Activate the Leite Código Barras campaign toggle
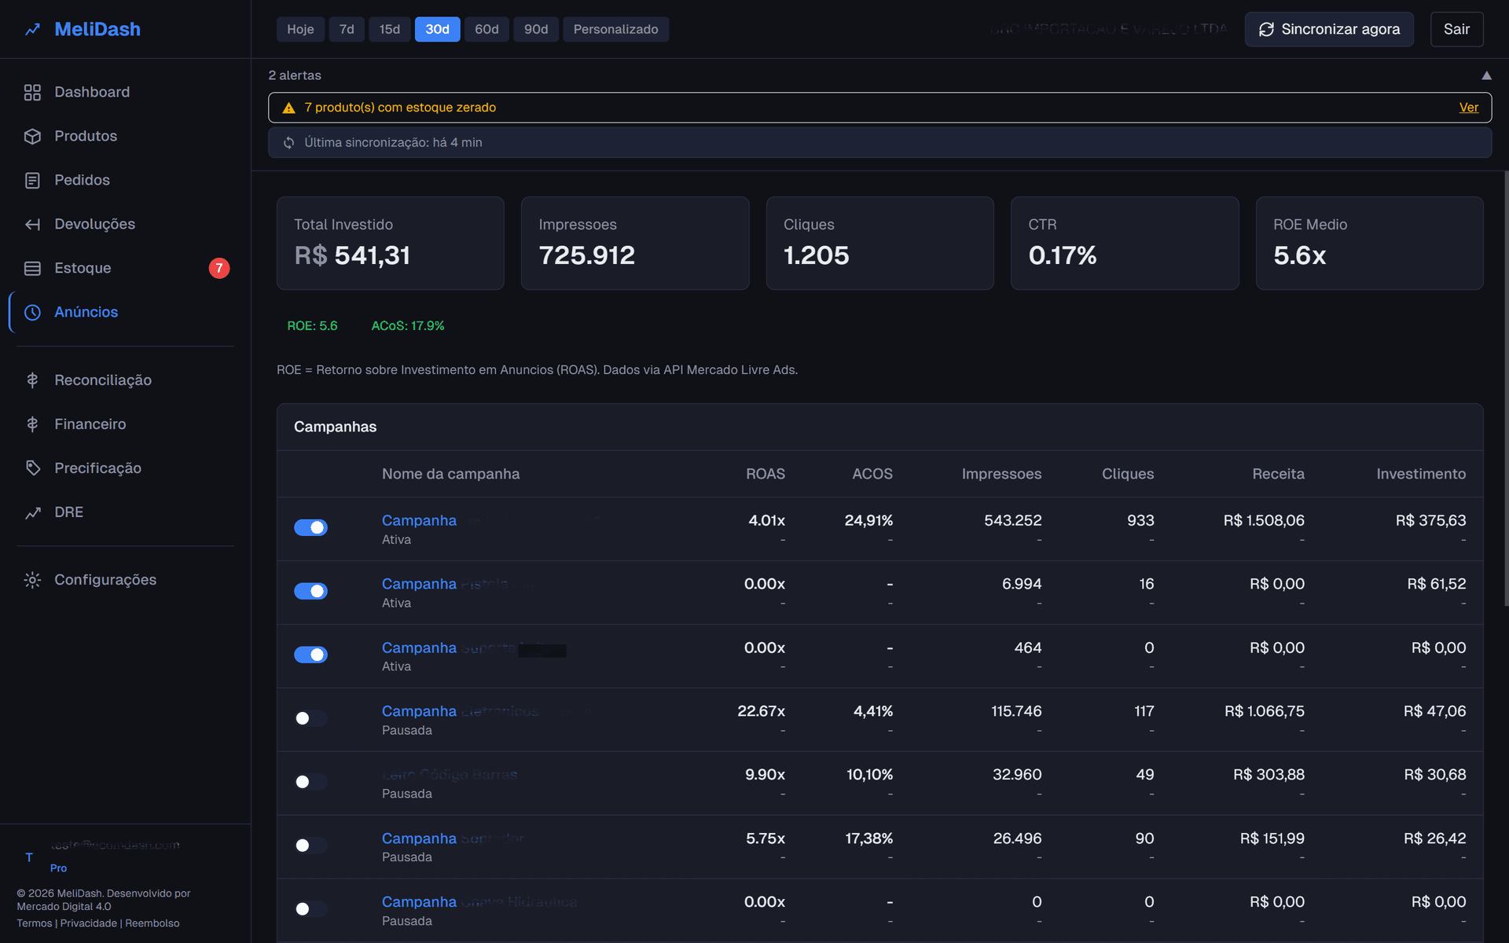Image resolution: width=1509 pixels, height=943 pixels. pos(310,782)
